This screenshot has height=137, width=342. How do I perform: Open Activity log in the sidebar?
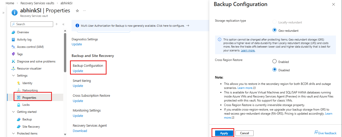click(24, 40)
